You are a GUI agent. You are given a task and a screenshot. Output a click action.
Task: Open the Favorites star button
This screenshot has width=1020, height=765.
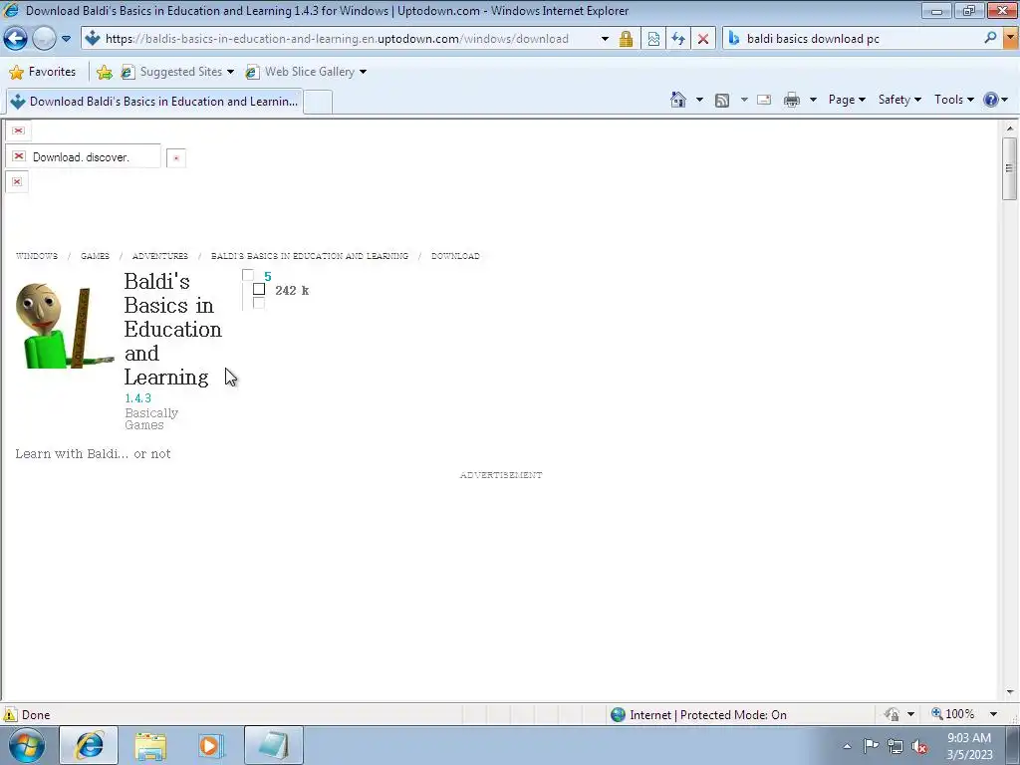click(x=43, y=72)
